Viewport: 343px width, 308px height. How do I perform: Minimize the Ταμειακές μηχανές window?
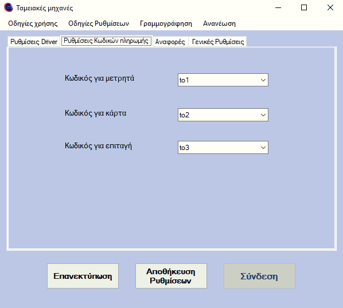click(278, 7)
